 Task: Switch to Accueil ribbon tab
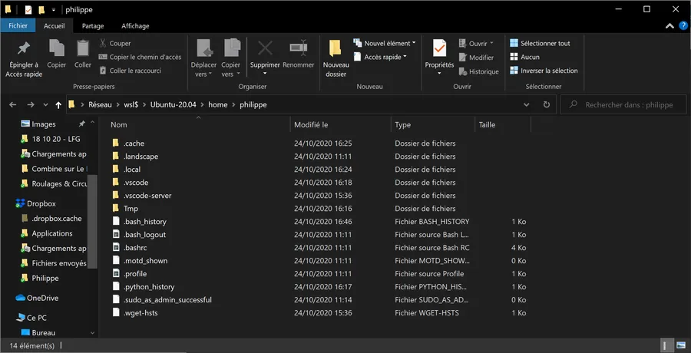[x=55, y=26]
